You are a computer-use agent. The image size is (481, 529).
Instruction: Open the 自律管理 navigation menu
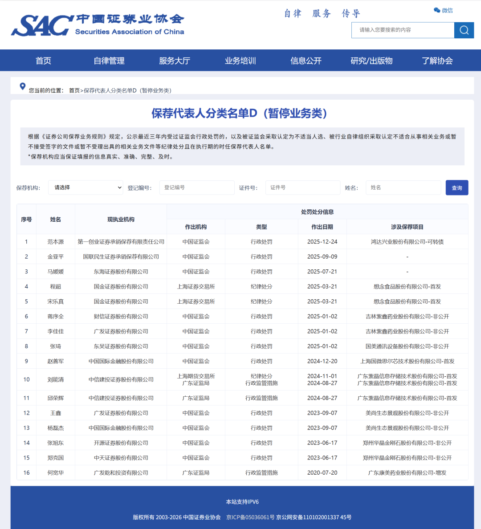pos(109,61)
